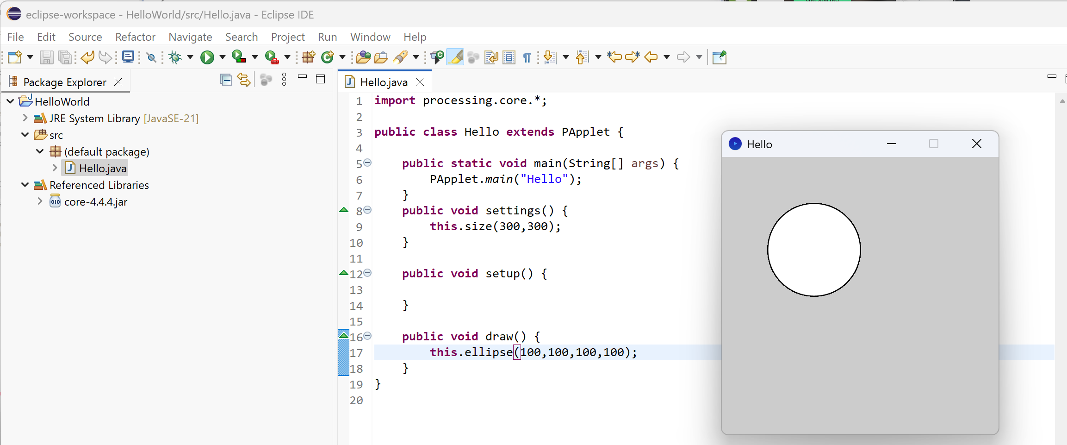Open the Coverage dropdown arrow
The height and width of the screenshot is (445, 1067).
[254, 57]
